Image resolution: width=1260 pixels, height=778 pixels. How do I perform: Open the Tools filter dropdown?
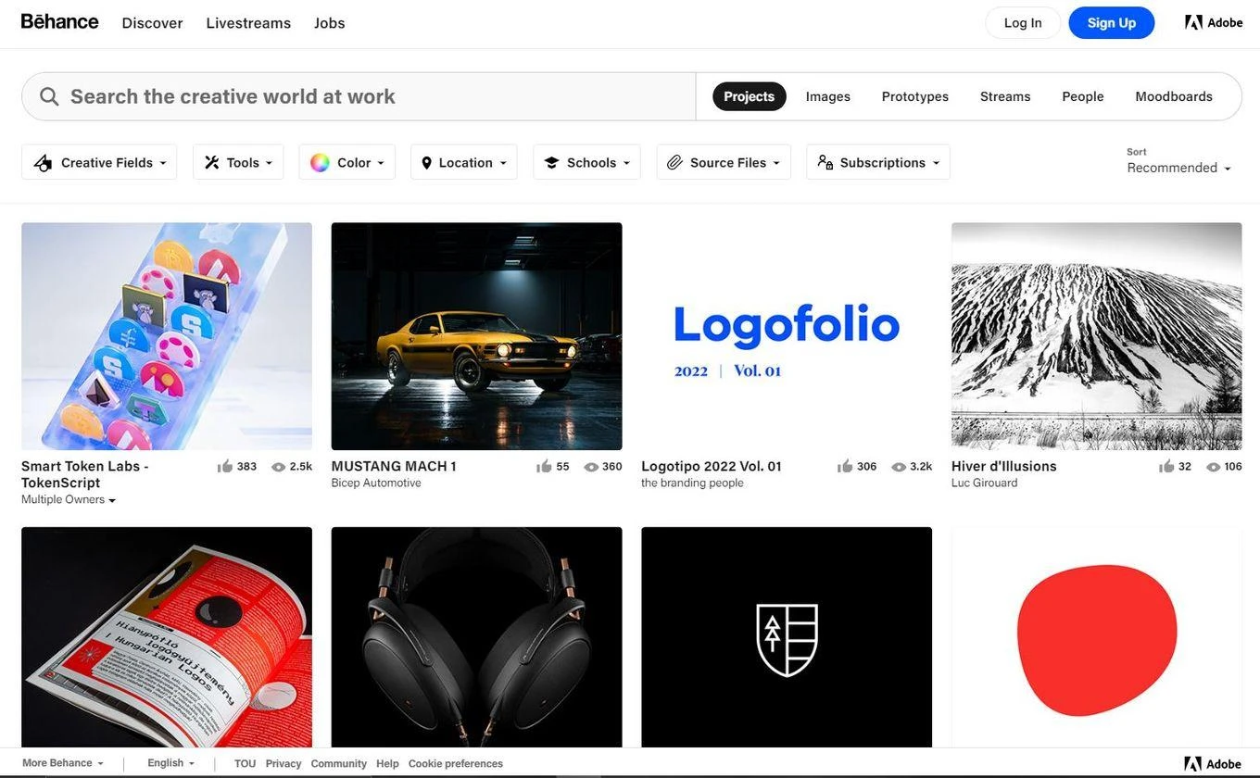238,162
